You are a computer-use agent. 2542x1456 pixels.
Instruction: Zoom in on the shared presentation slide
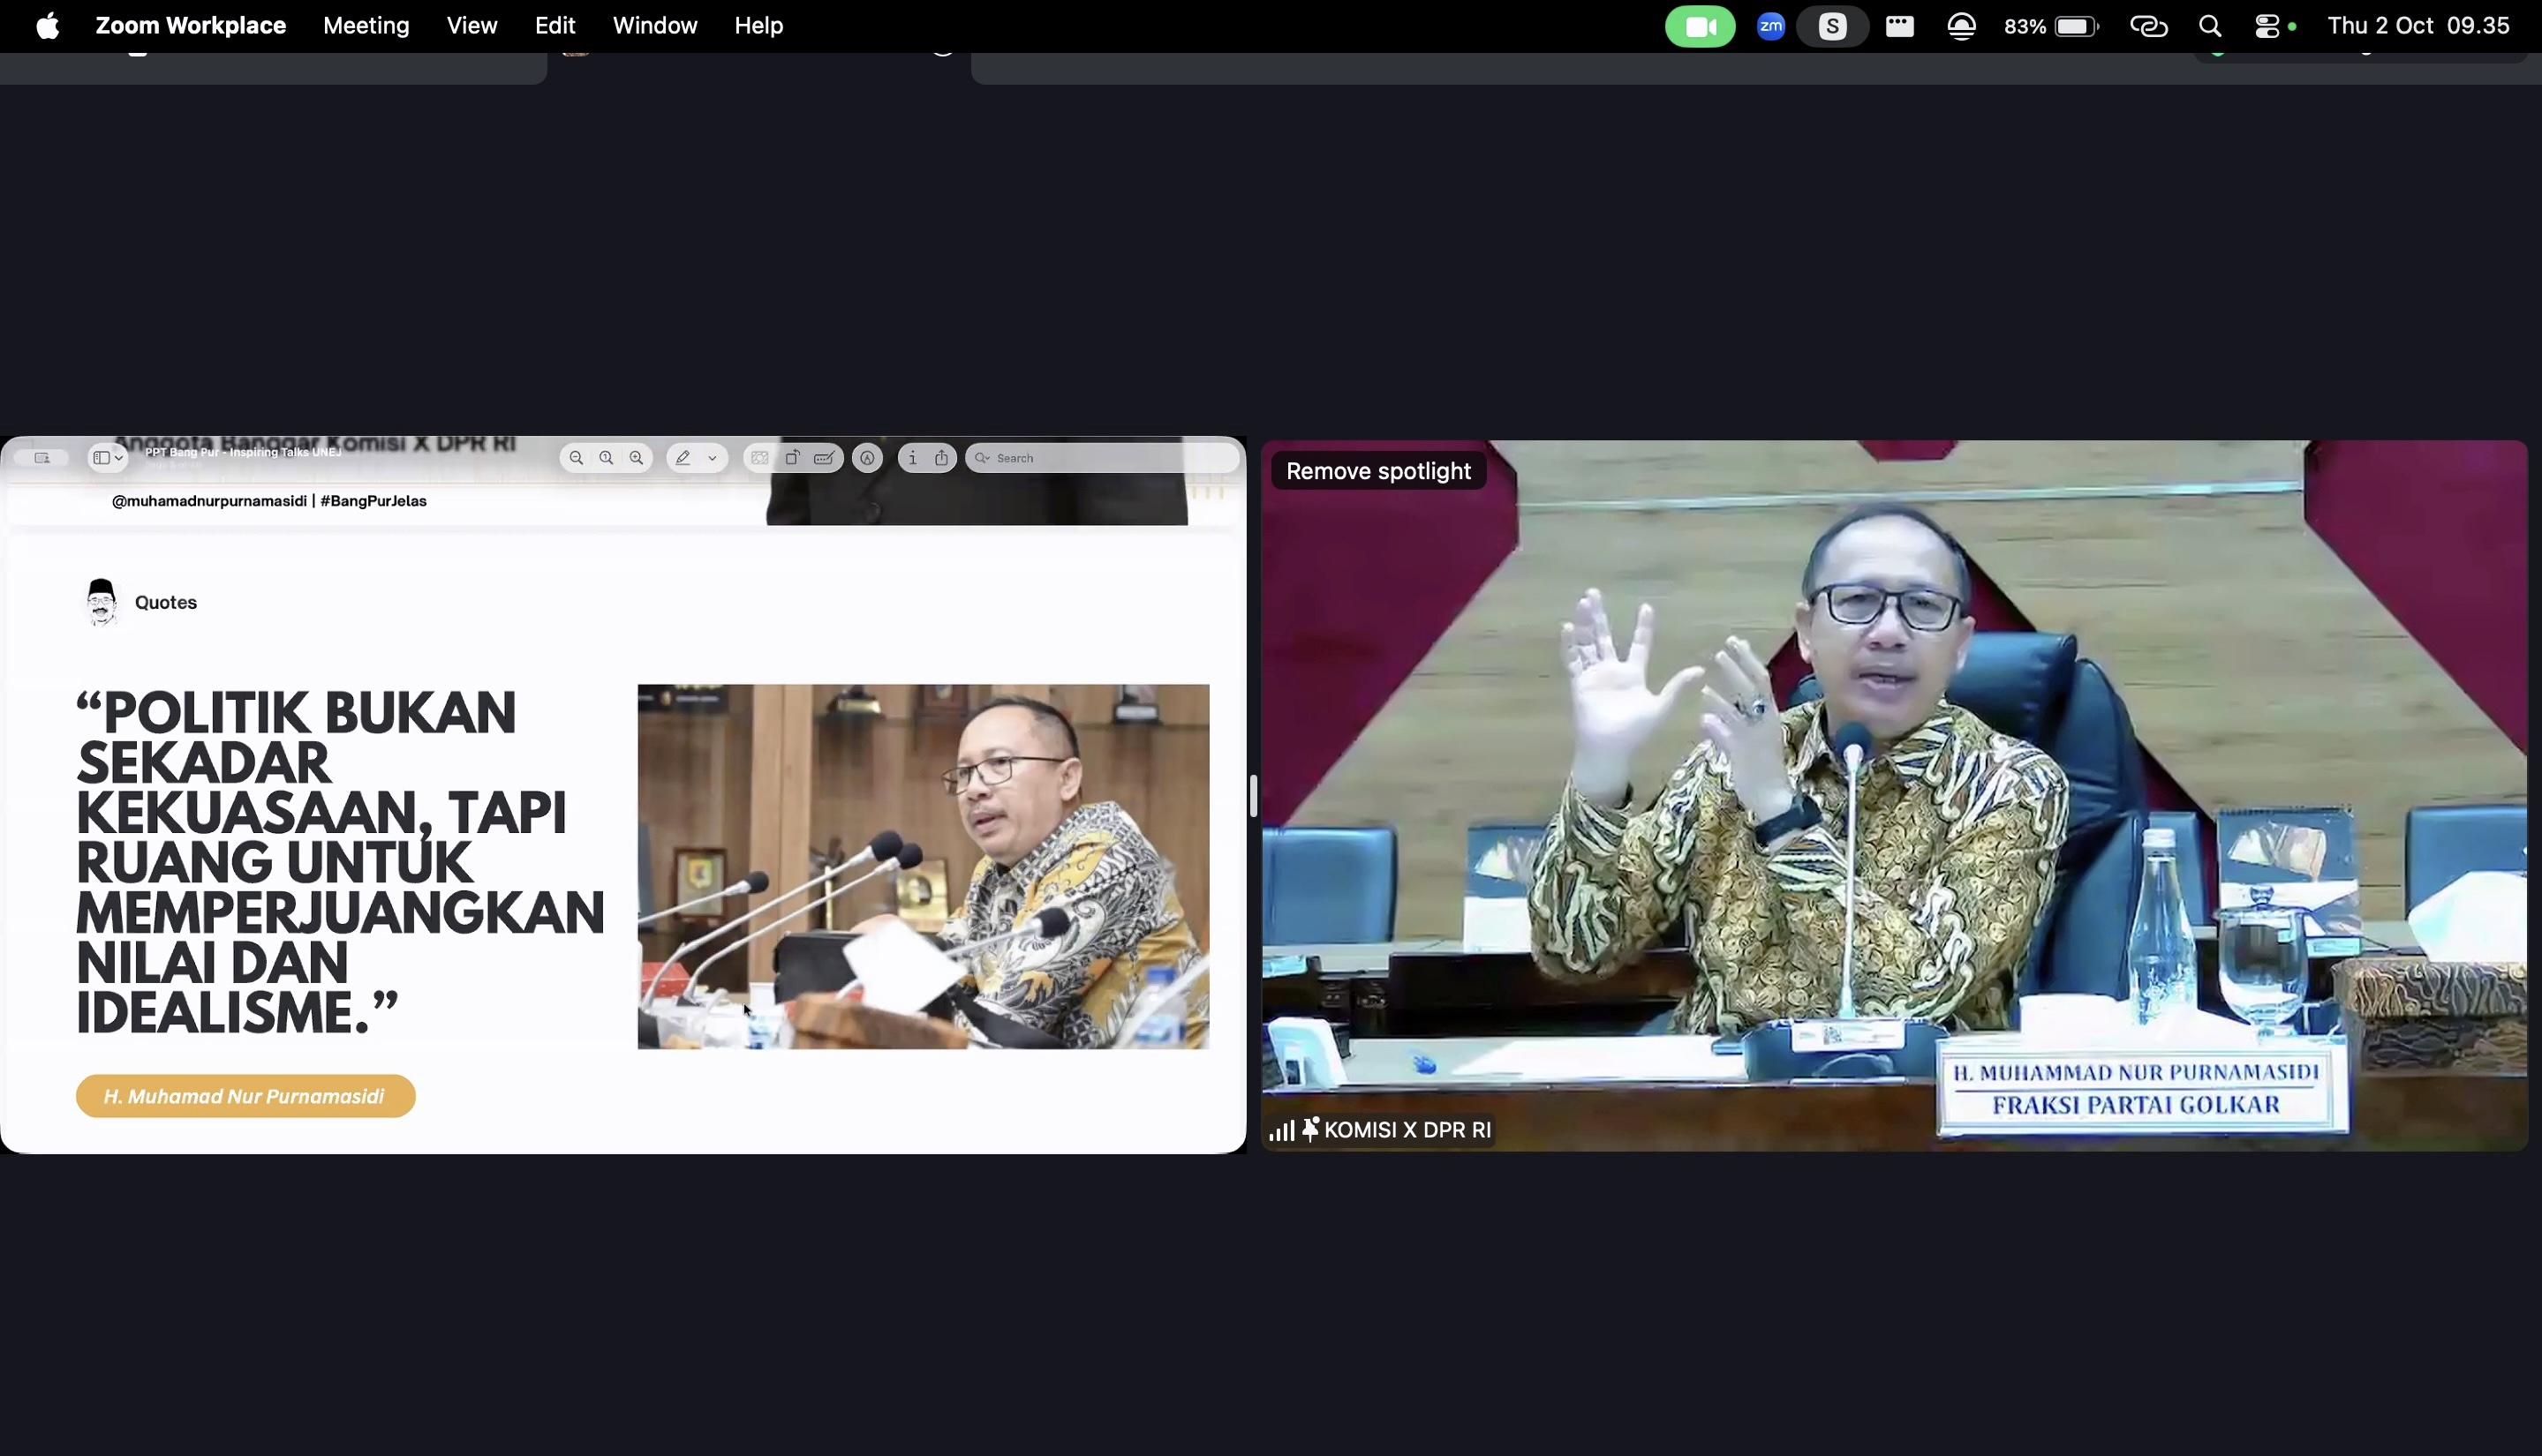click(637, 457)
